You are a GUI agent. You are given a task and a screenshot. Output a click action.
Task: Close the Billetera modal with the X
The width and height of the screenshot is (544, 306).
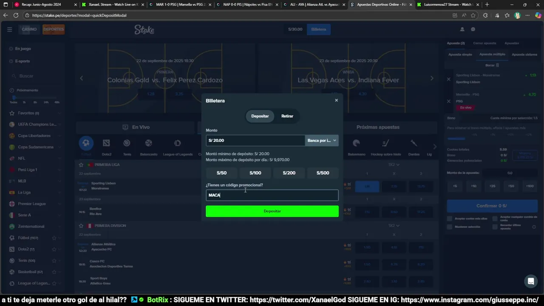(336, 100)
